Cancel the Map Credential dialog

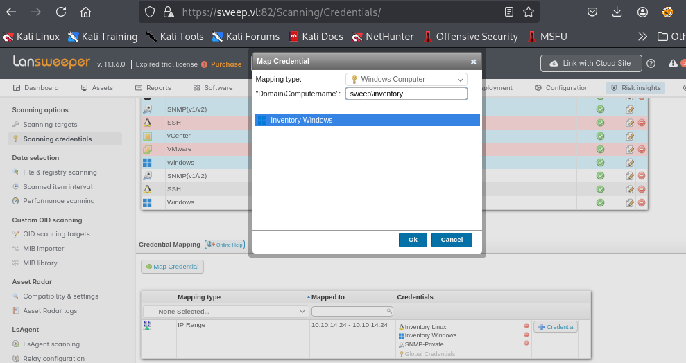pyautogui.click(x=452, y=240)
